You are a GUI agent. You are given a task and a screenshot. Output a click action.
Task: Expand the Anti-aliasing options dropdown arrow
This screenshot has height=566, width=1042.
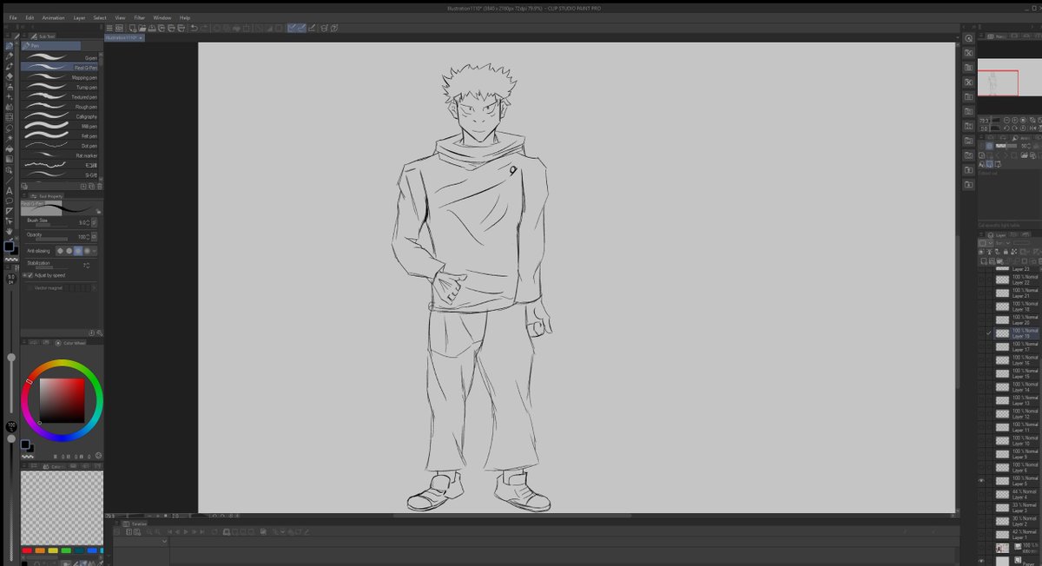pyautogui.click(x=95, y=251)
